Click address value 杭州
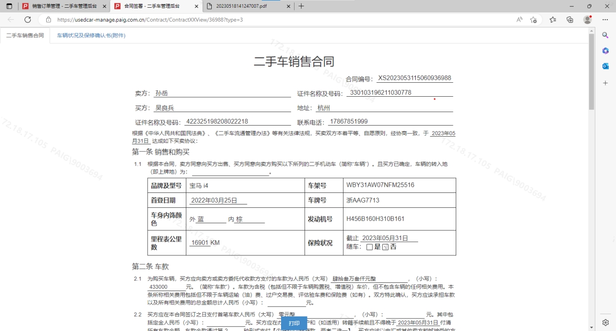This screenshot has width=616, height=331. 324,108
